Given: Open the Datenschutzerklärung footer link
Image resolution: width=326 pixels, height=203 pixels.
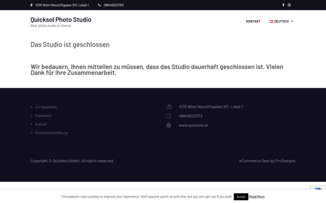Looking at the screenshot, I should click(51, 133).
